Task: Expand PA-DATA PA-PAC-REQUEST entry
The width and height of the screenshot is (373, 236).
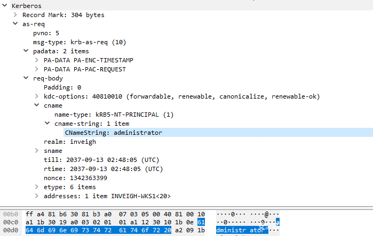Action: point(37,69)
